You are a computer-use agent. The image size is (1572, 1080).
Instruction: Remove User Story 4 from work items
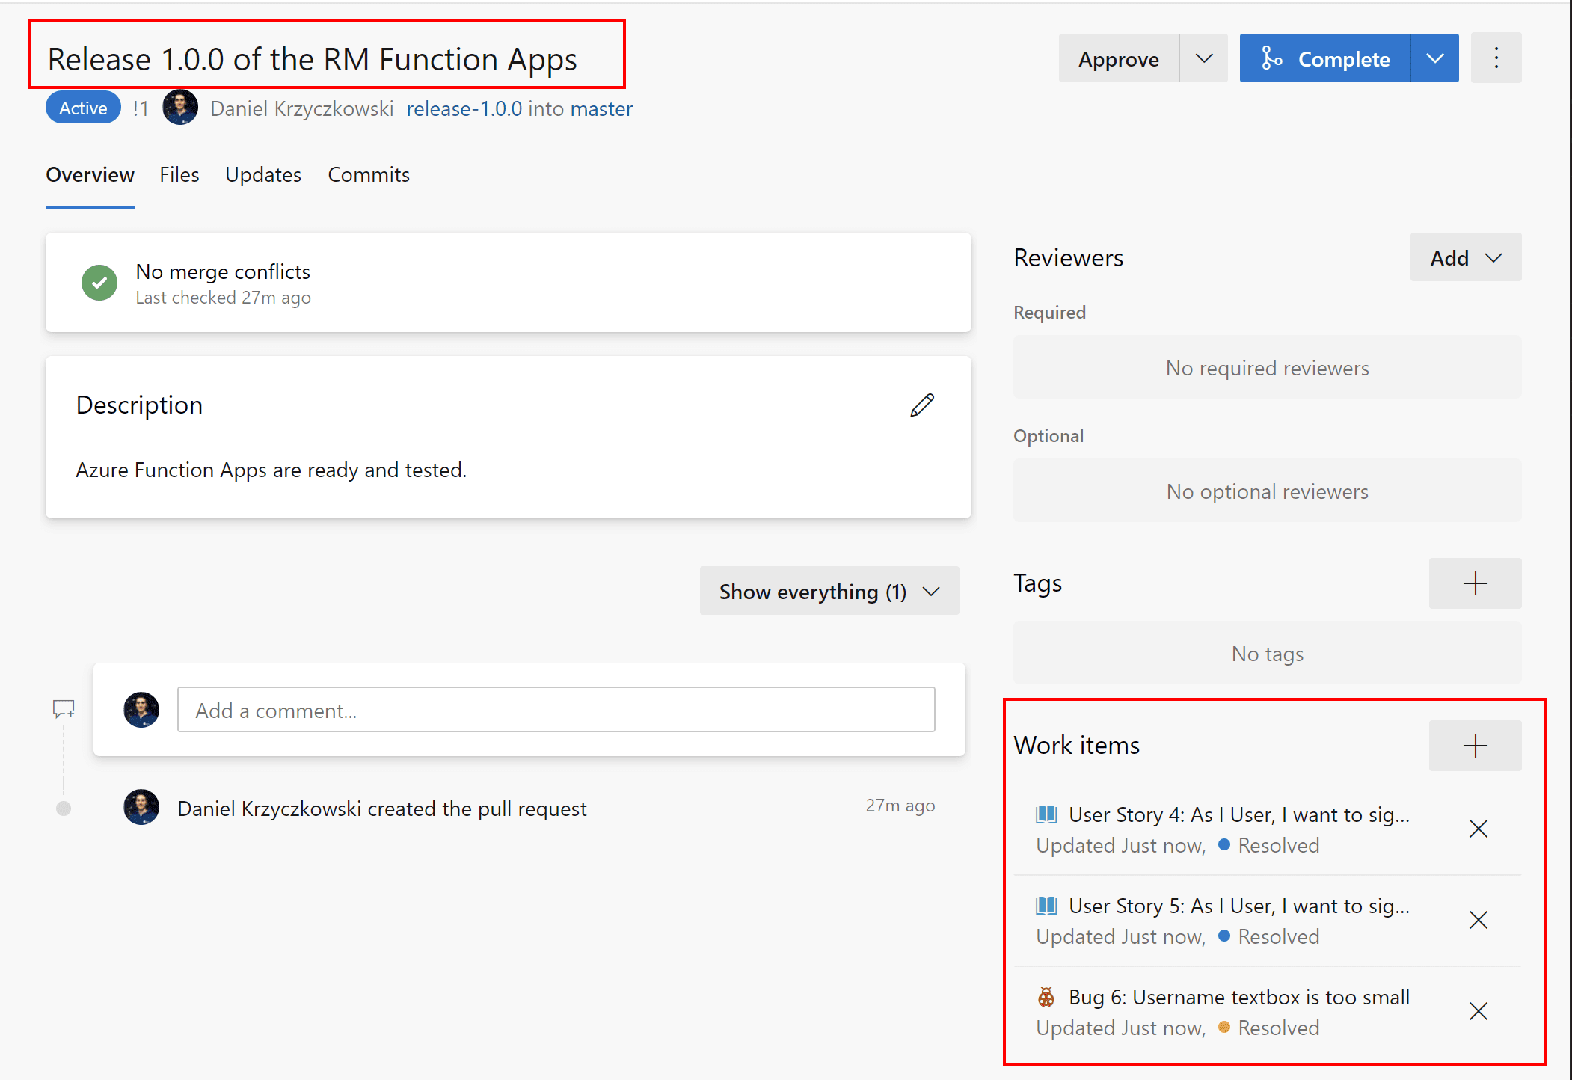point(1478,829)
